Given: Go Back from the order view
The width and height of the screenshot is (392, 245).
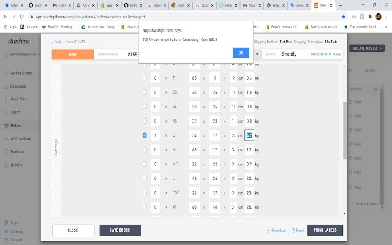Looking at the screenshot, I should pos(56,42).
